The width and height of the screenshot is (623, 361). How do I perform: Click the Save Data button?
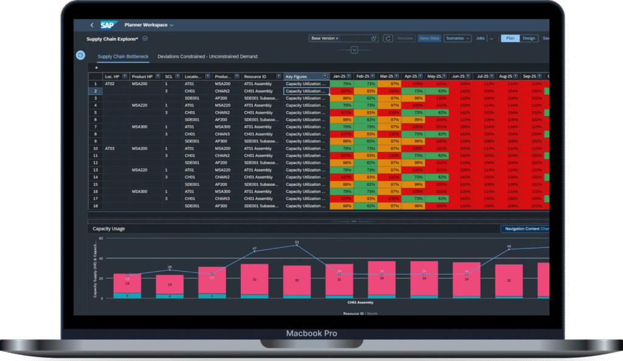click(429, 38)
